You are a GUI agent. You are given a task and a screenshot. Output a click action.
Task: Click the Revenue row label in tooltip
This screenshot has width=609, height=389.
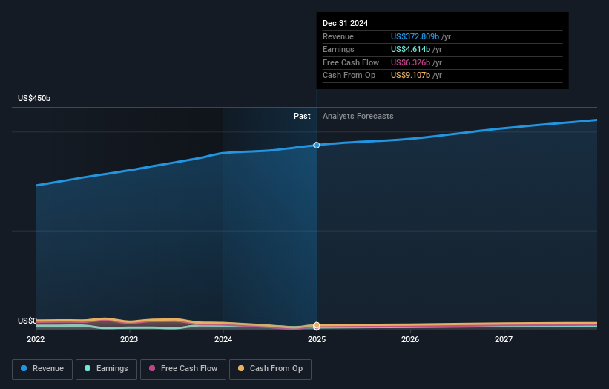pyautogui.click(x=338, y=36)
